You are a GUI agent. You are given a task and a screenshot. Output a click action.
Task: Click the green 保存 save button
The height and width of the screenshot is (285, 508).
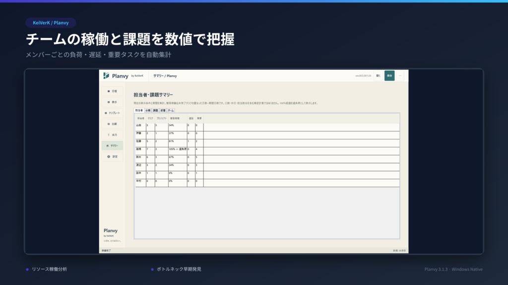(389, 76)
